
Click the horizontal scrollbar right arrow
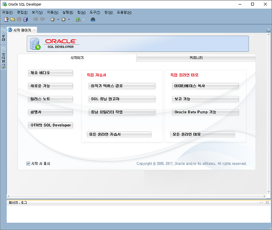[x=264, y=196]
